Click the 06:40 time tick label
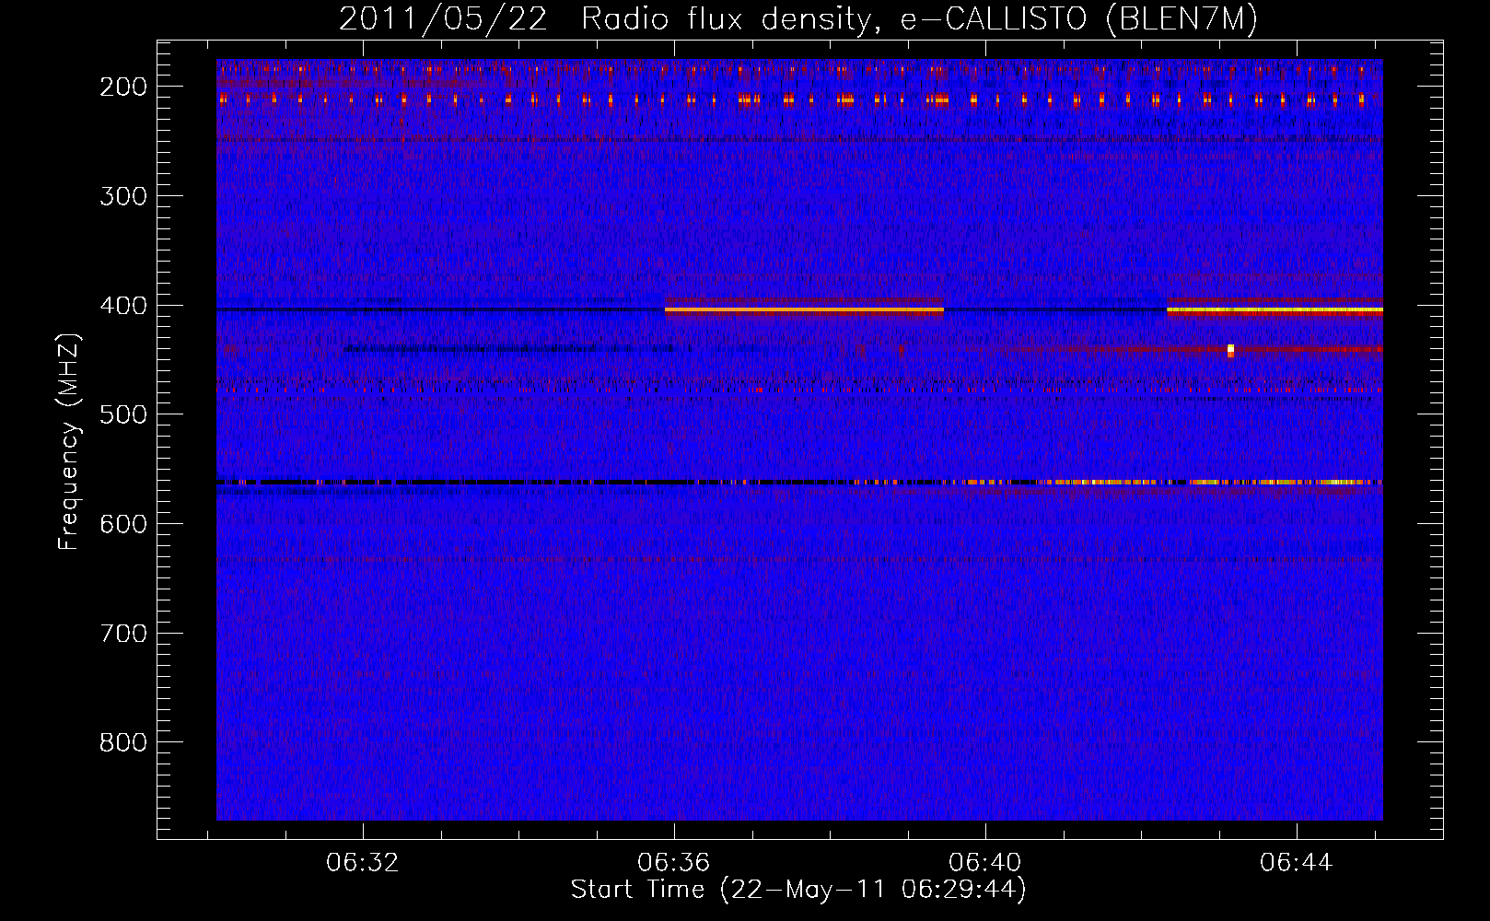The image size is (1490, 921). tap(985, 863)
